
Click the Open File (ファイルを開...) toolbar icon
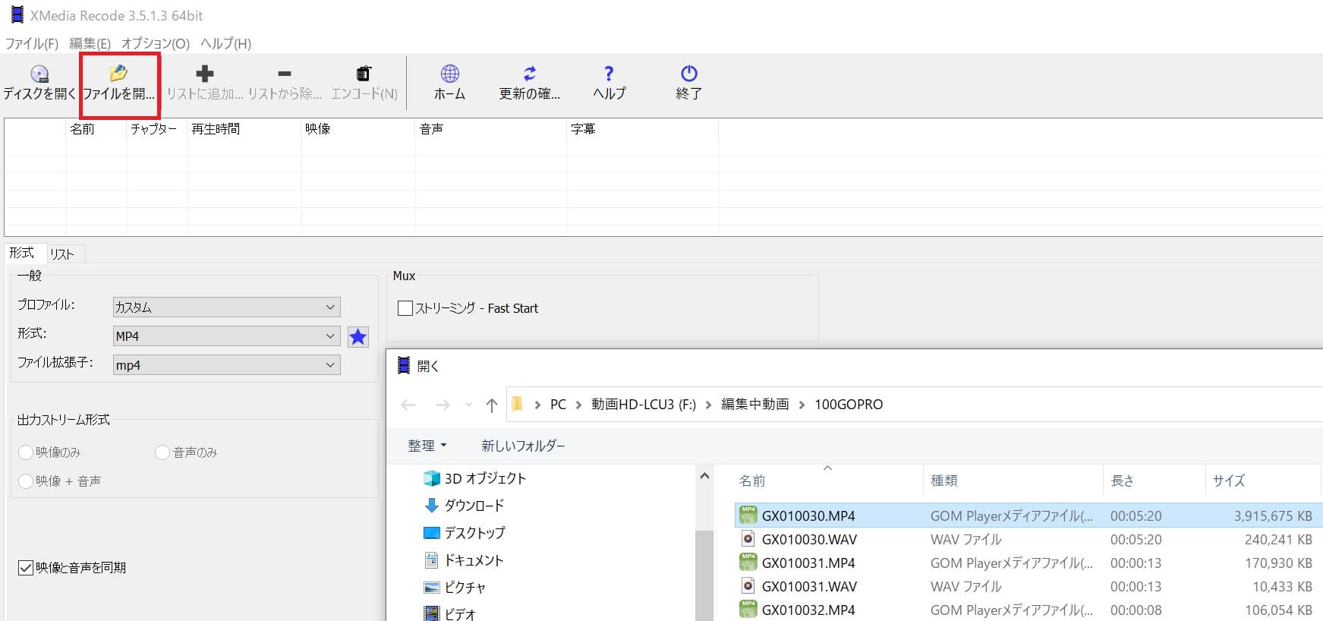click(x=118, y=74)
